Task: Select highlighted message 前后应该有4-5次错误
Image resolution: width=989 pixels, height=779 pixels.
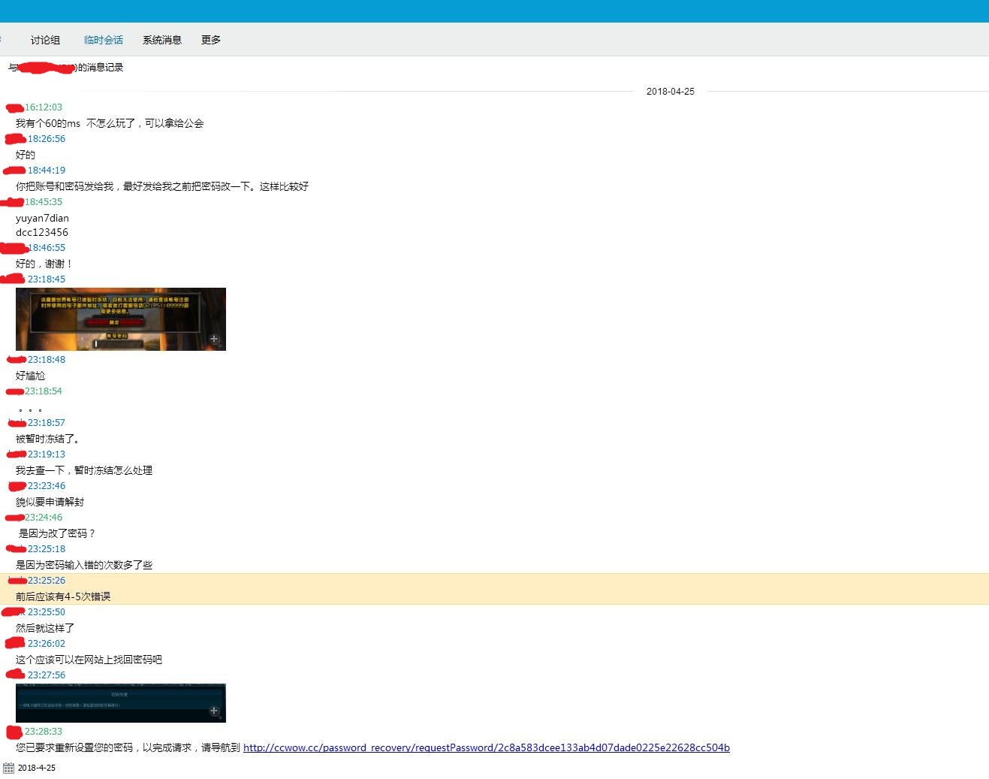Action: [63, 596]
